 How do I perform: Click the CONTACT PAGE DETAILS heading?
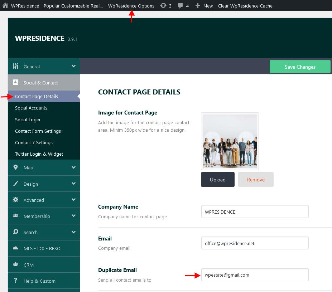pyautogui.click(x=139, y=92)
